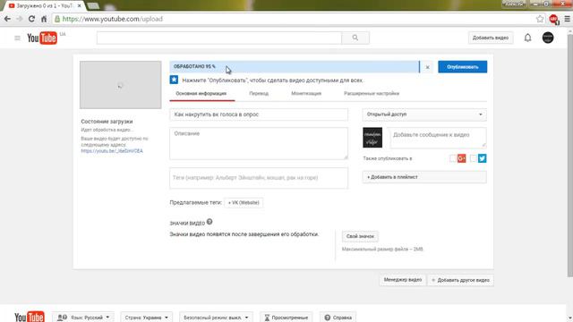Open Менеджер видео button

[x=402, y=280]
